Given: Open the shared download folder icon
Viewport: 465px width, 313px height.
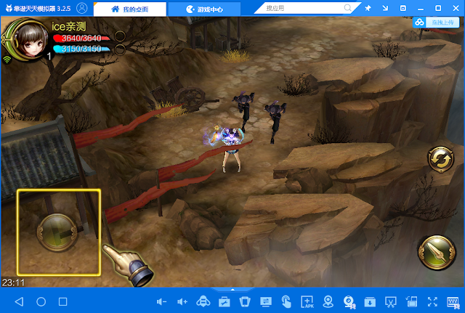Looking at the screenshot, I should pos(370,301).
